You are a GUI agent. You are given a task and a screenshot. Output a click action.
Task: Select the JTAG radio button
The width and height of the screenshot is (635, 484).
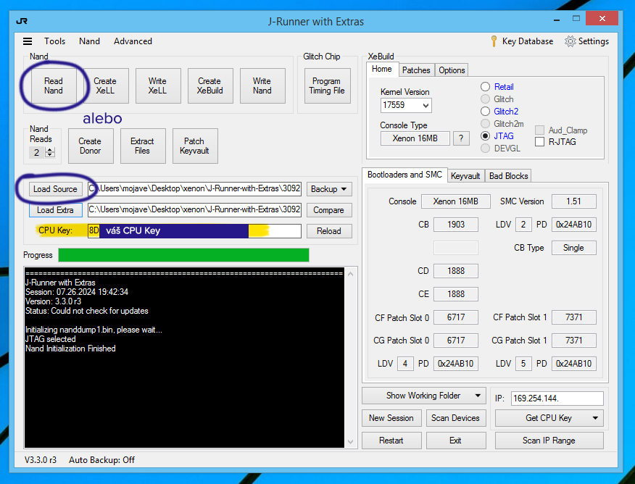tap(485, 136)
